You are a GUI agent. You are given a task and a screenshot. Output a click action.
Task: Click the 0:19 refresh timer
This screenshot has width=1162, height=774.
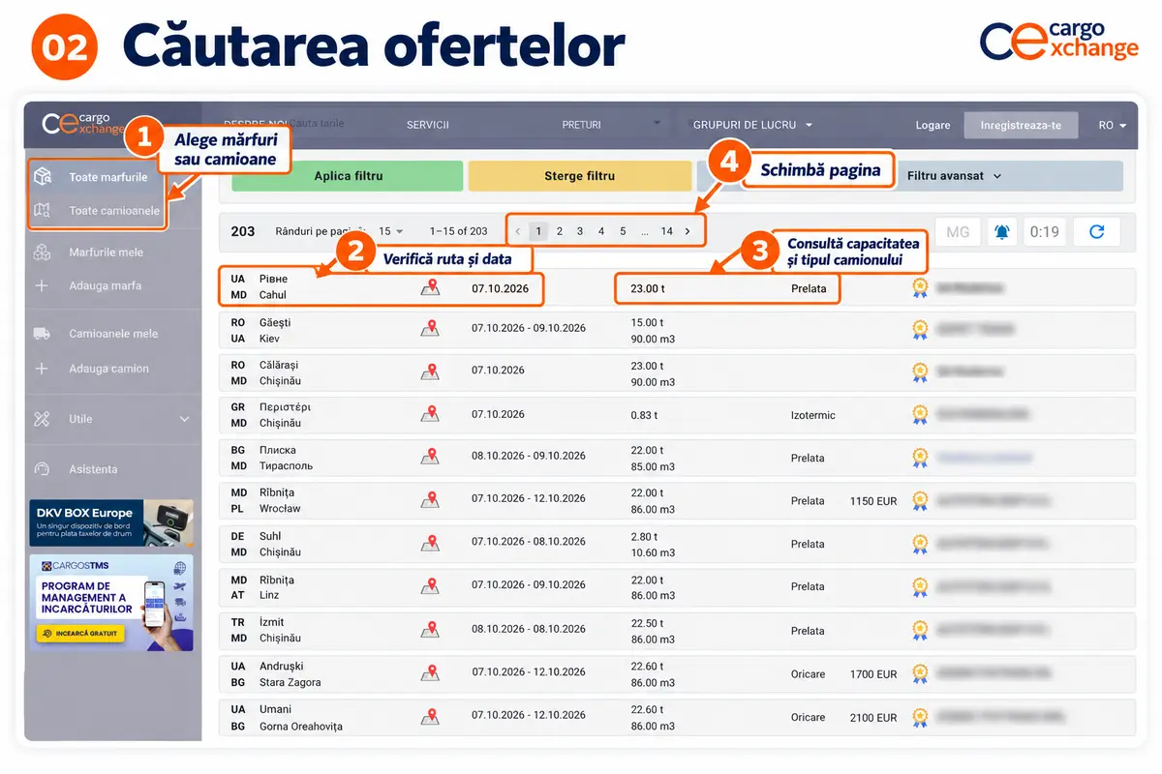(1045, 232)
